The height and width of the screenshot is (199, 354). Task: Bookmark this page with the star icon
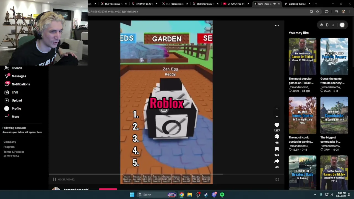tap(317, 12)
